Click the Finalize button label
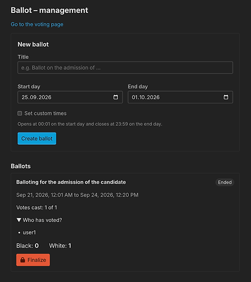This screenshot has height=282, width=251. pos(37,260)
